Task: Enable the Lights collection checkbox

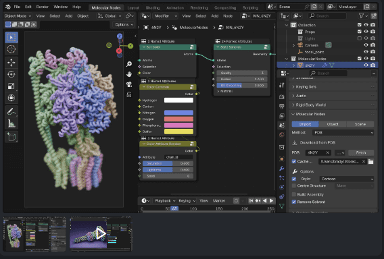Action: (x=359, y=38)
